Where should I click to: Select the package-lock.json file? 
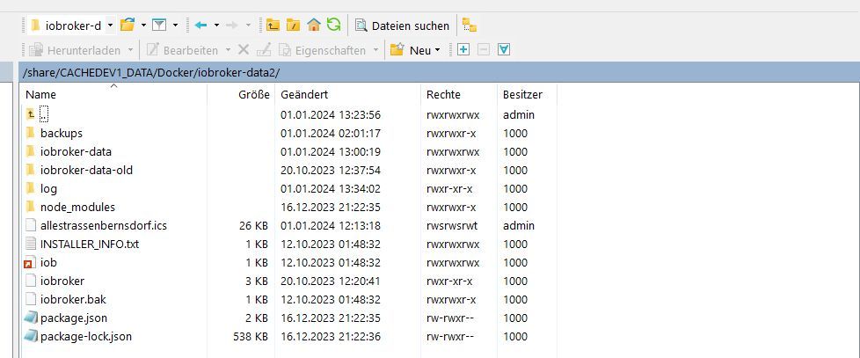[85, 337]
